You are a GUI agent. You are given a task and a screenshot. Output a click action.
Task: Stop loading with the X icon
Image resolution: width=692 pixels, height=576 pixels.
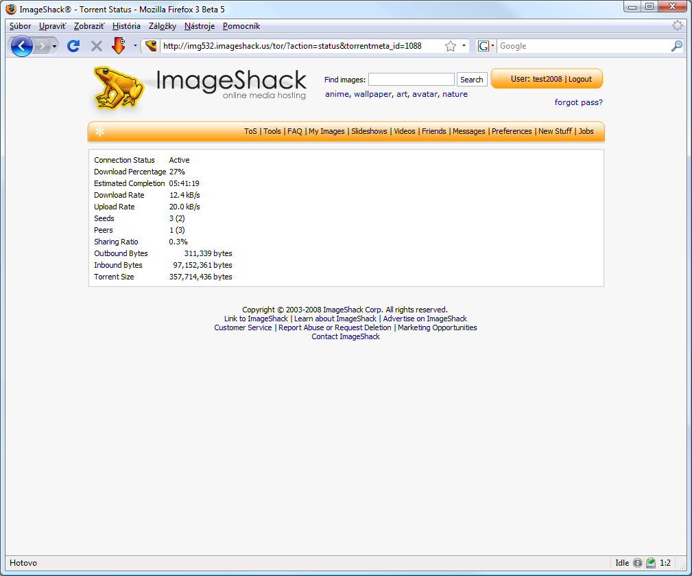pyautogui.click(x=96, y=46)
